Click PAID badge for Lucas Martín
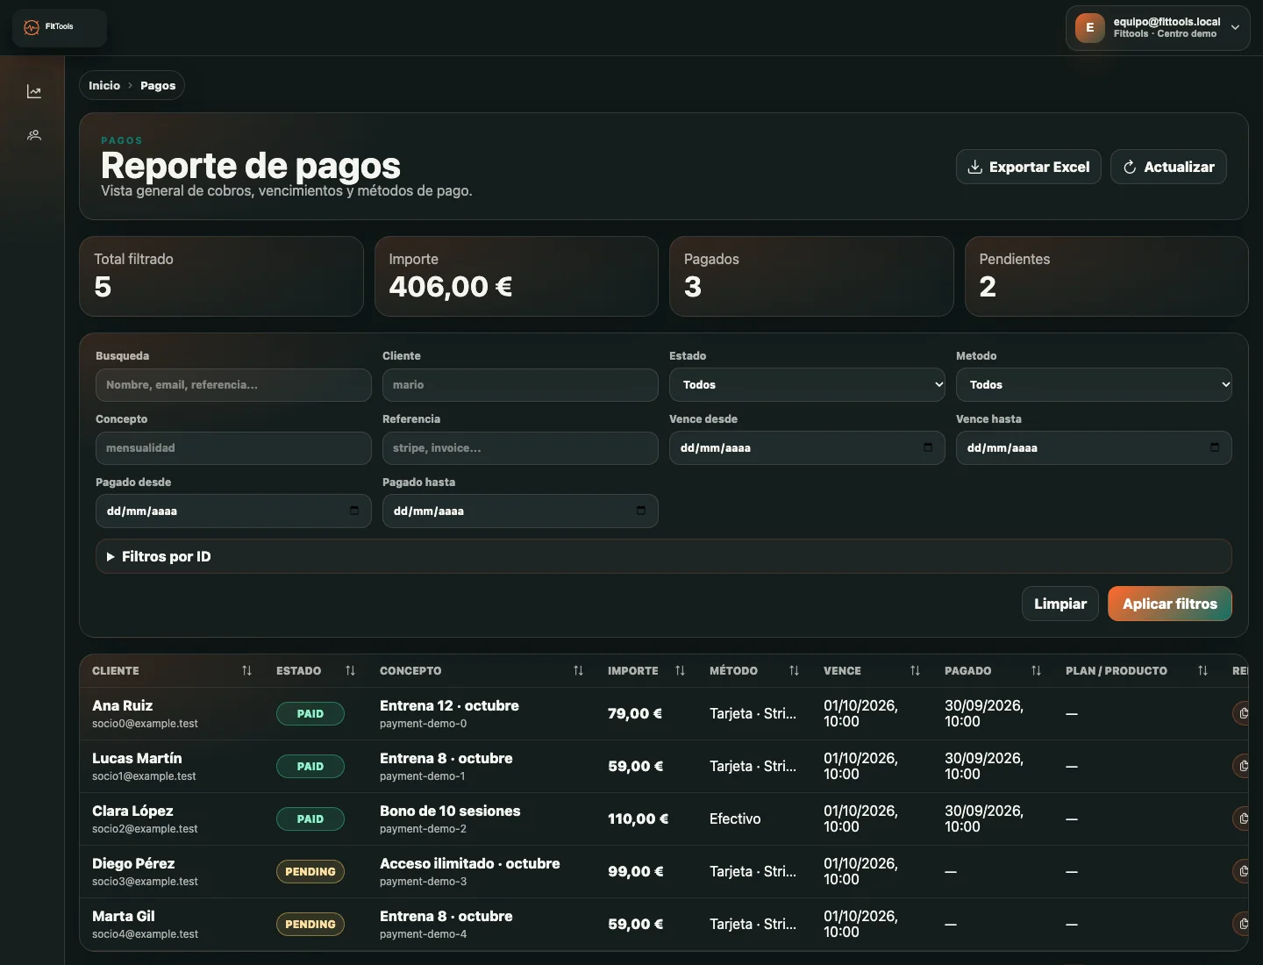This screenshot has width=1263, height=965. (x=310, y=766)
